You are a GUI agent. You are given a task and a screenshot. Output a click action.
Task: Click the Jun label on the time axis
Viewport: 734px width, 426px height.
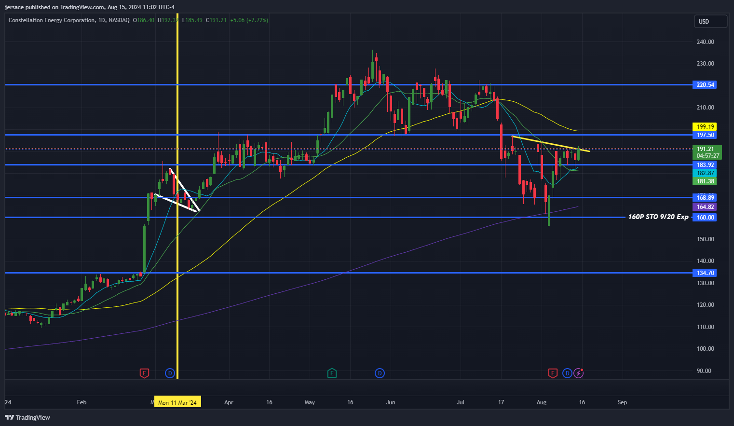(x=391, y=402)
